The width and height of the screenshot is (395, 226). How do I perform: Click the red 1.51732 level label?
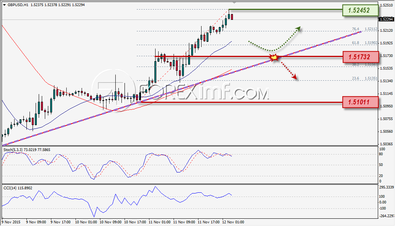[x=361, y=57]
